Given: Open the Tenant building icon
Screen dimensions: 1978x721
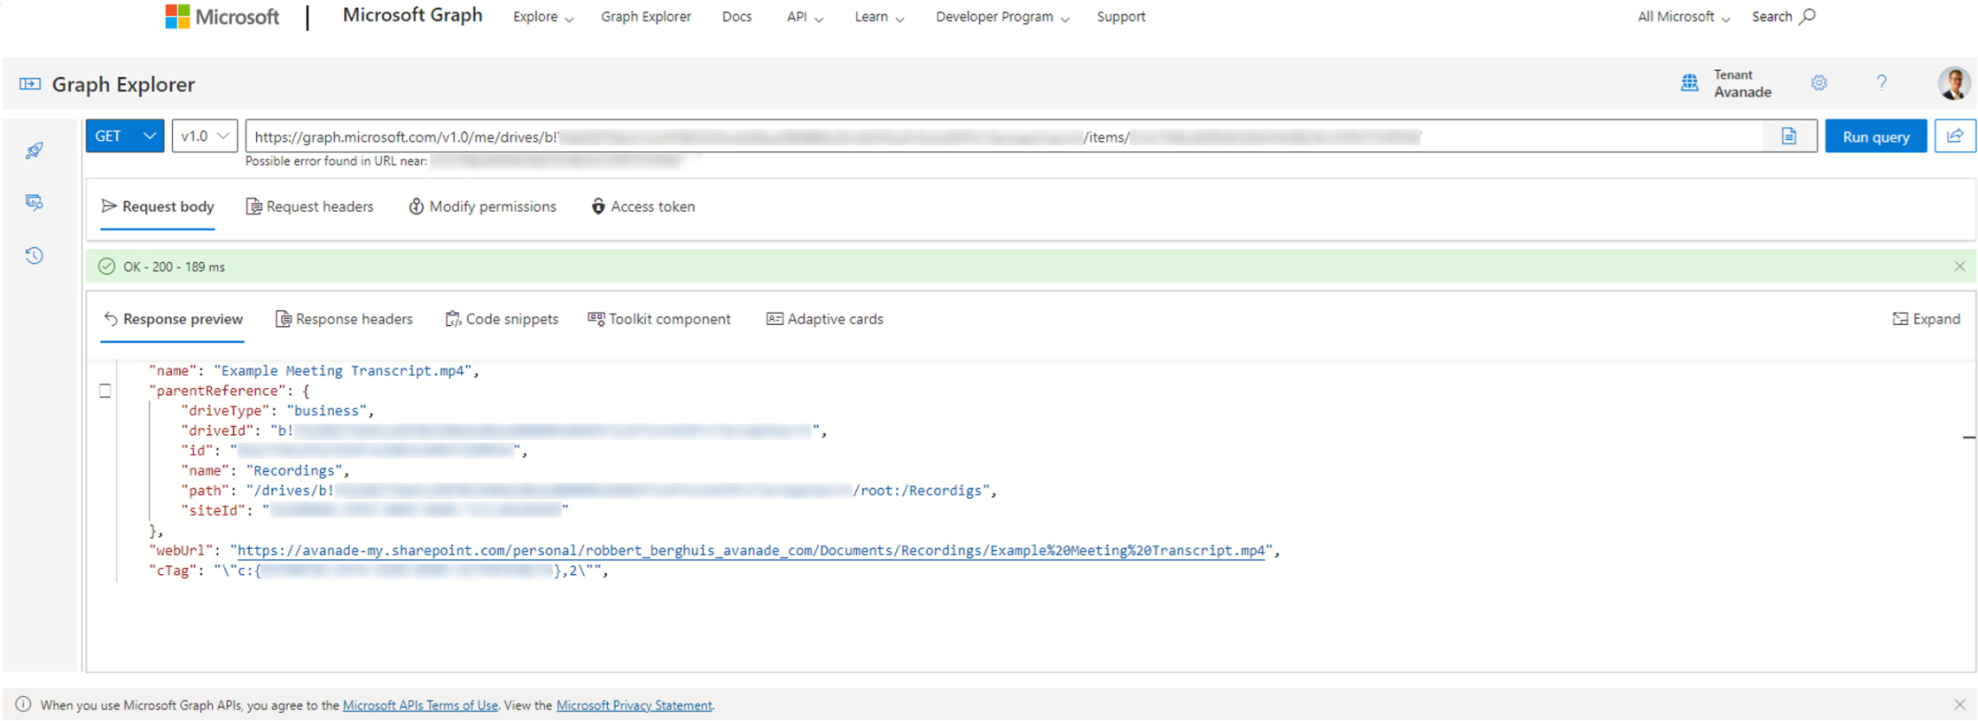Looking at the screenshot, I should 1690,83.
